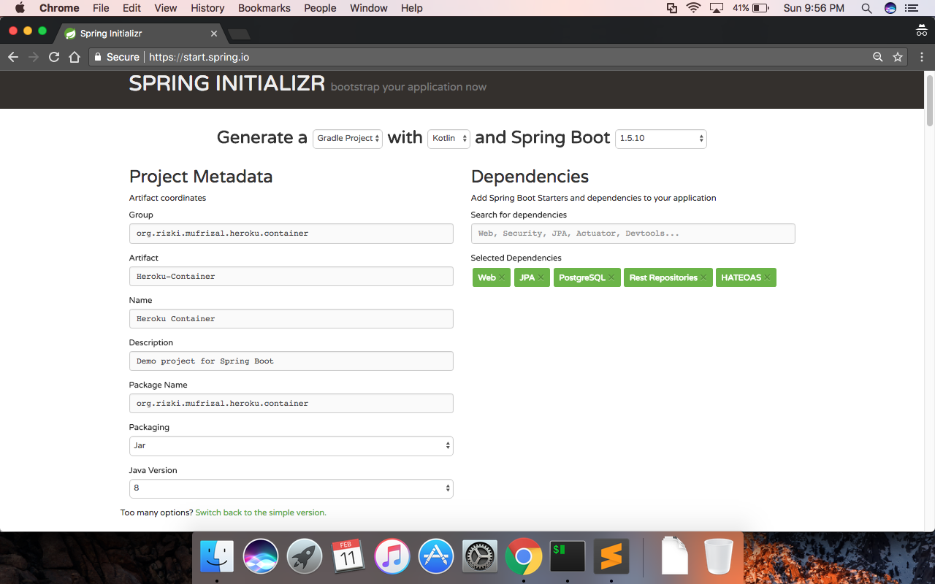Viewport: 935px width, 584px height.
Task: Remove the PostgreSQL dependency tag
Action: point(612,278)
